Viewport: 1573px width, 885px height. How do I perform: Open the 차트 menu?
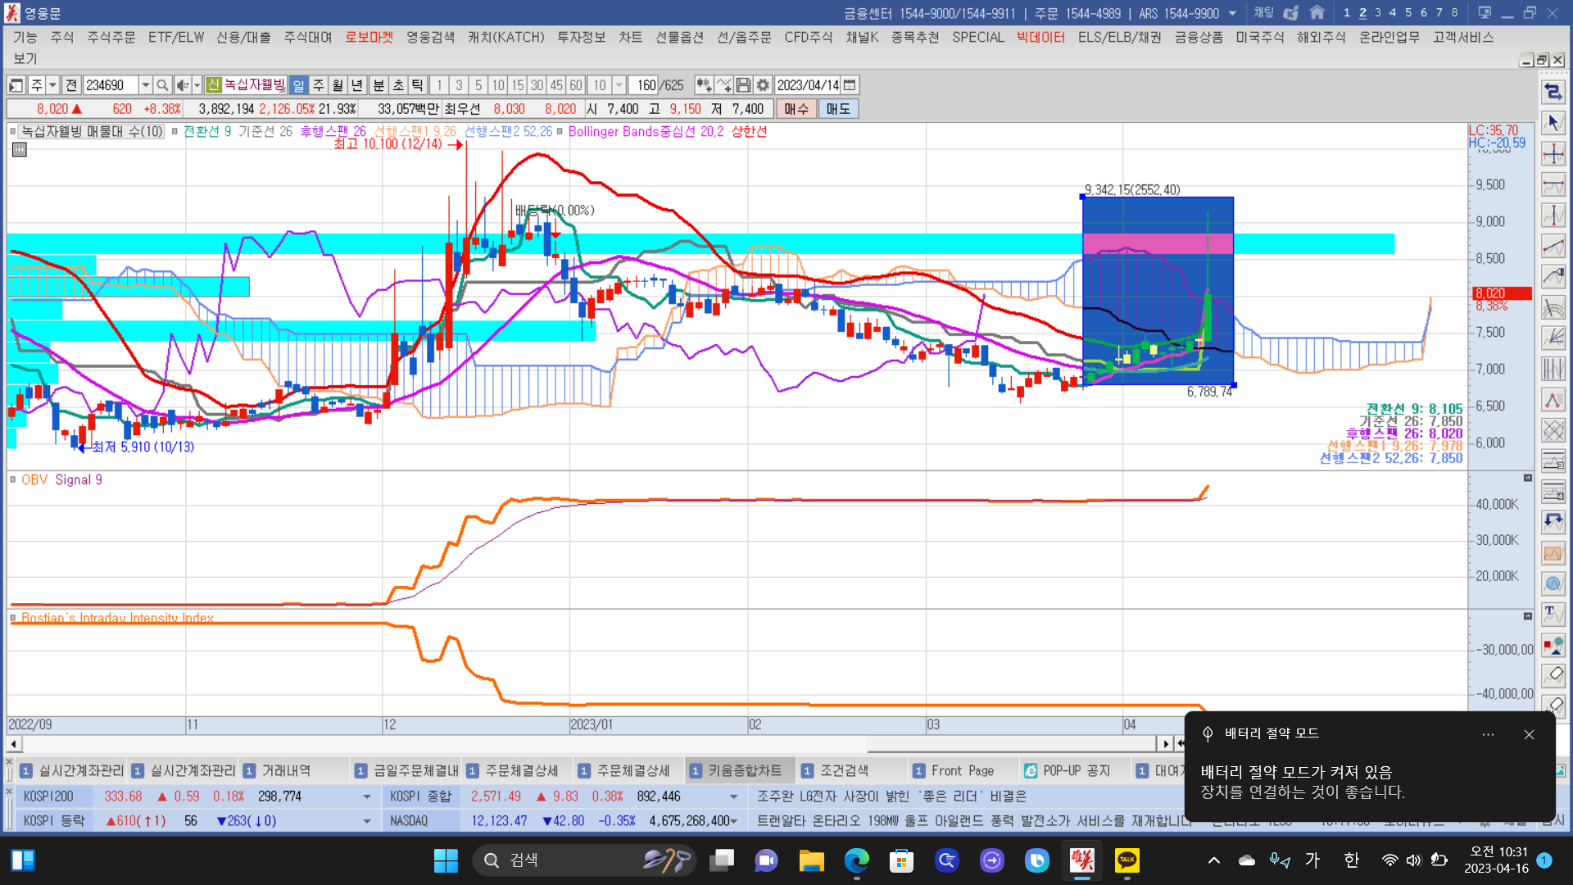click(630, 38)
